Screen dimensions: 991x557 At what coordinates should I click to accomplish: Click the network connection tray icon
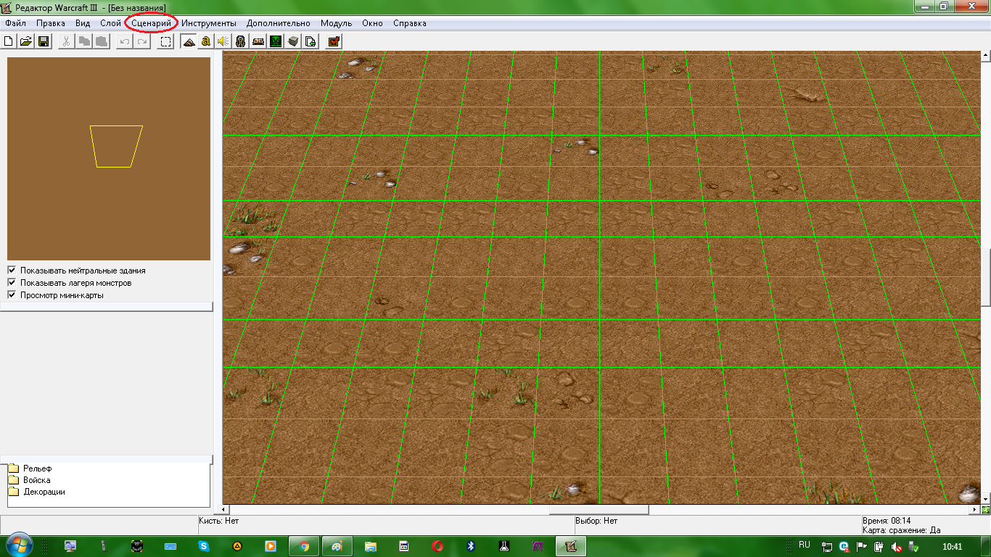[x=827, y=546]
